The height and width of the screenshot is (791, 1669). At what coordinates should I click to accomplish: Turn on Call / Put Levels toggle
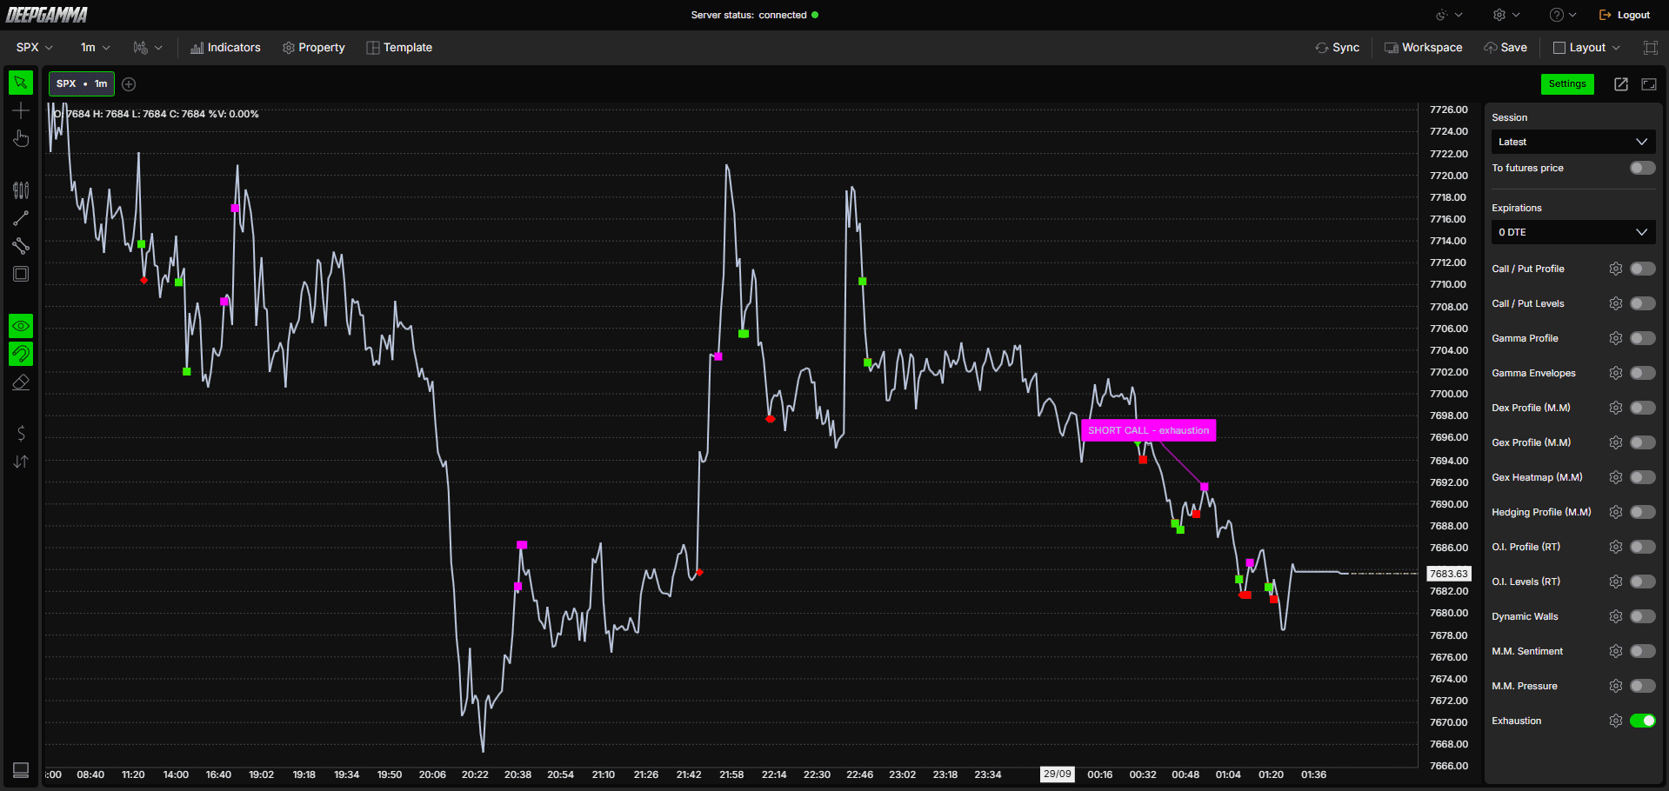(x=1643, y=303)
